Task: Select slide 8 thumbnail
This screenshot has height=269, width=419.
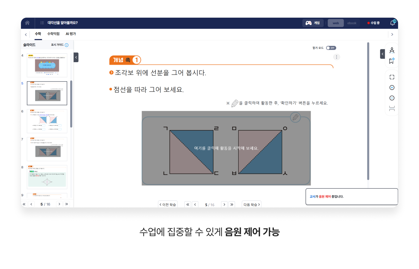Action: click(x=47, y=177)
